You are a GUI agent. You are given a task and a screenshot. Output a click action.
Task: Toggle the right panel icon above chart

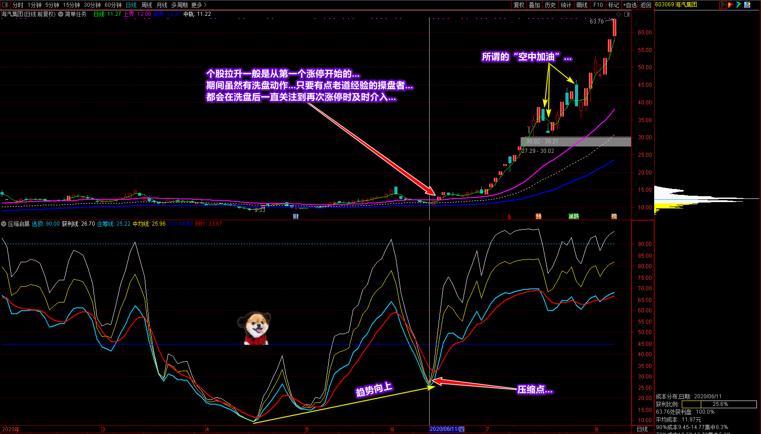627,14
